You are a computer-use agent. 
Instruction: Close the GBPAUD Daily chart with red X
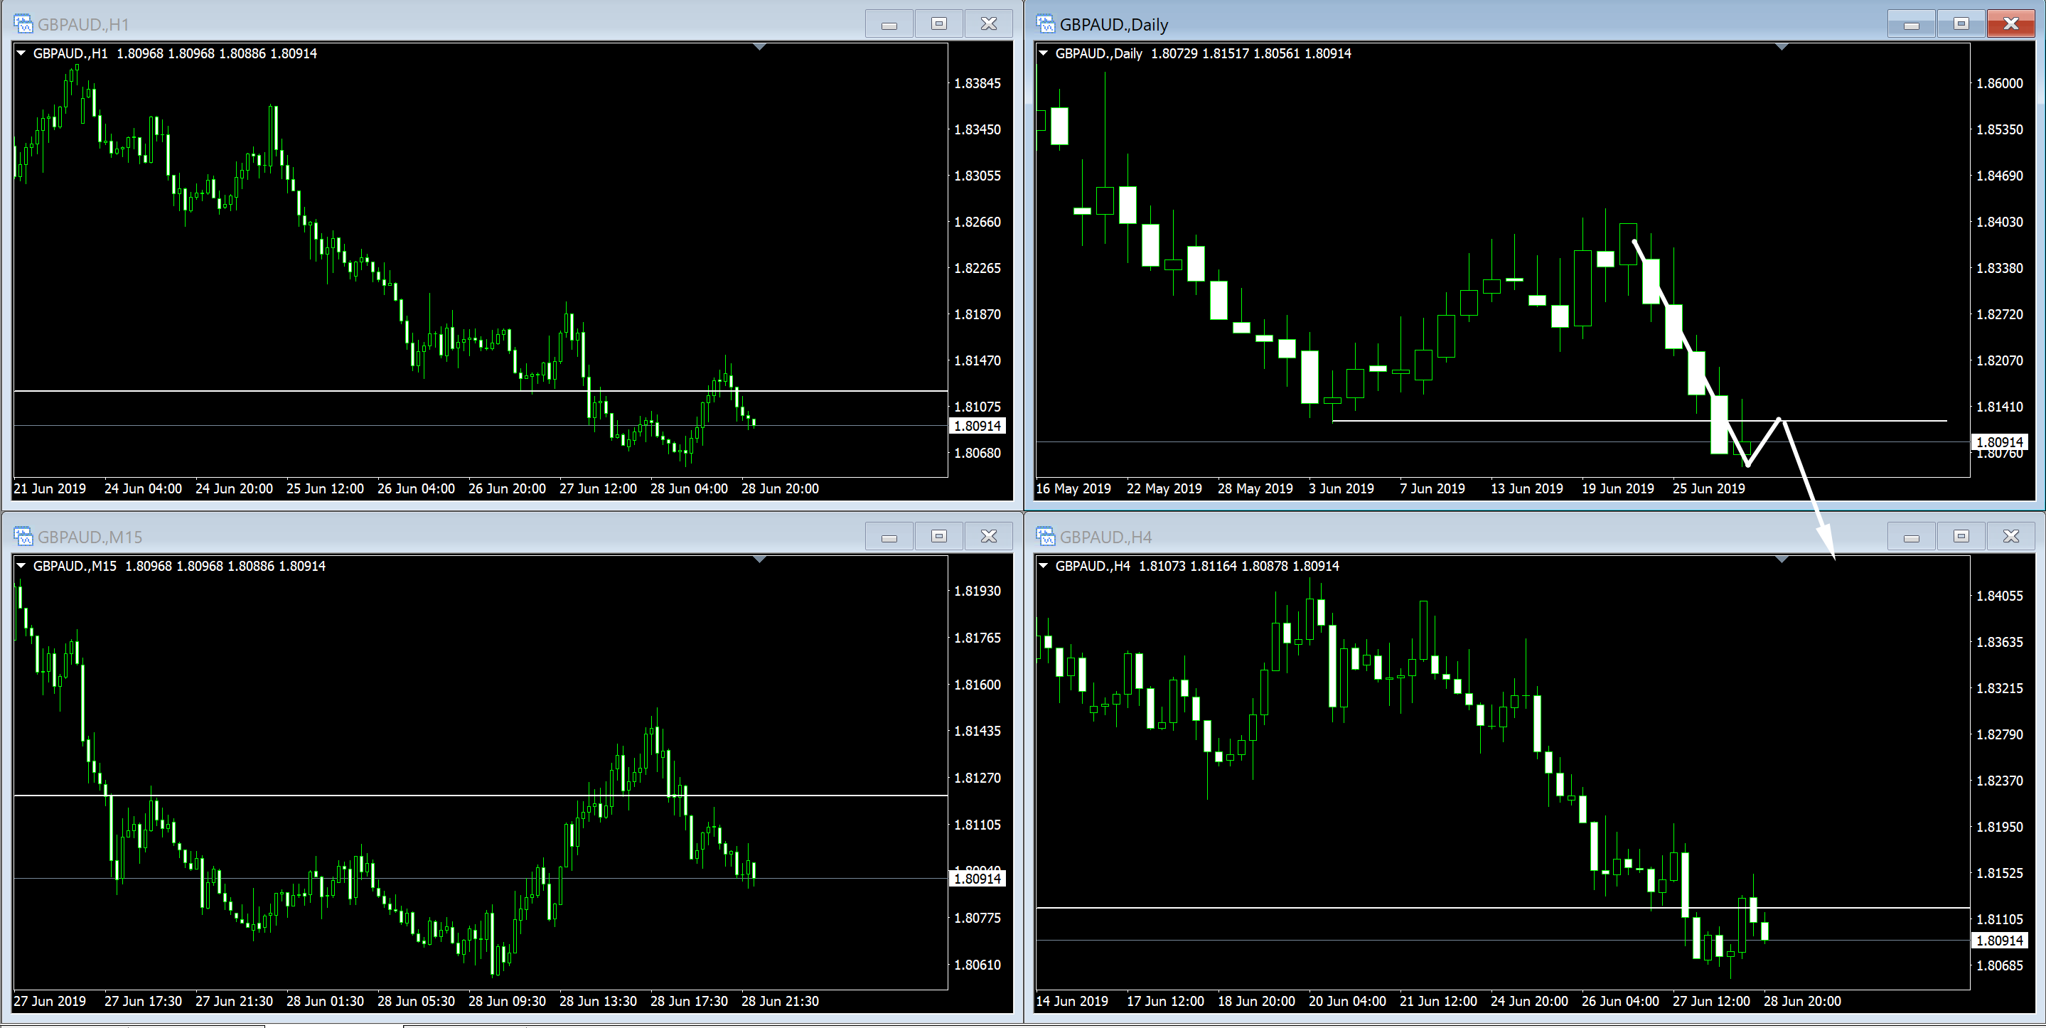point(2010,24)
